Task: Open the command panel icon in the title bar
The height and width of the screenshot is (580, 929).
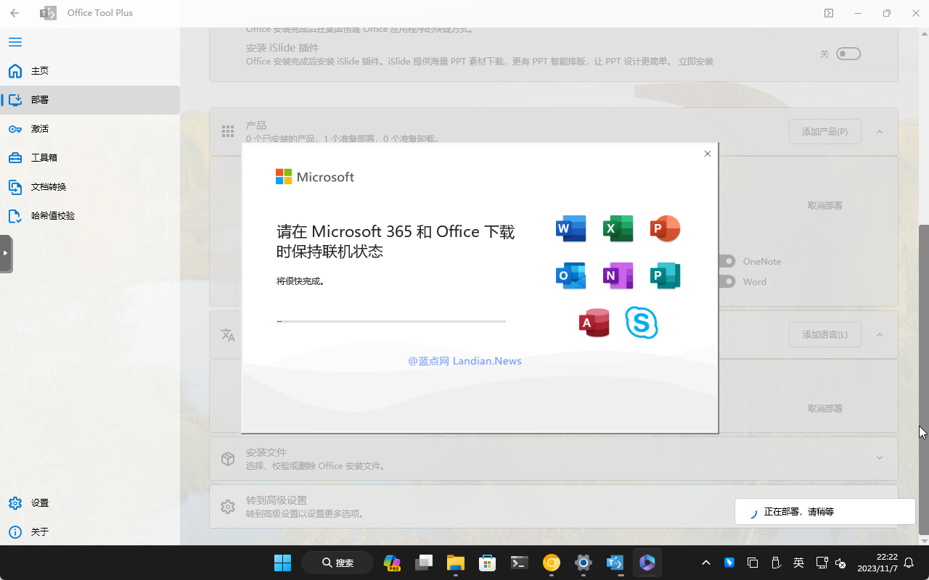Action: click(829, 13)
